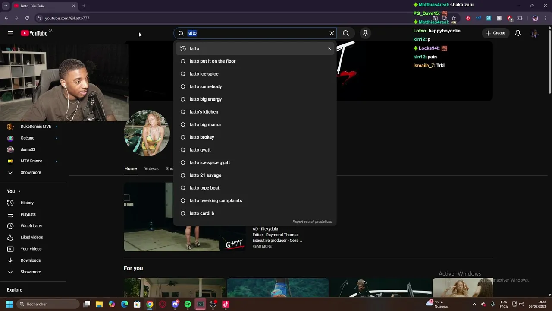Screen dimensions: 552x311
Task: Select suggestion 'latto brokey'
Action: click(x=255, y=137)
